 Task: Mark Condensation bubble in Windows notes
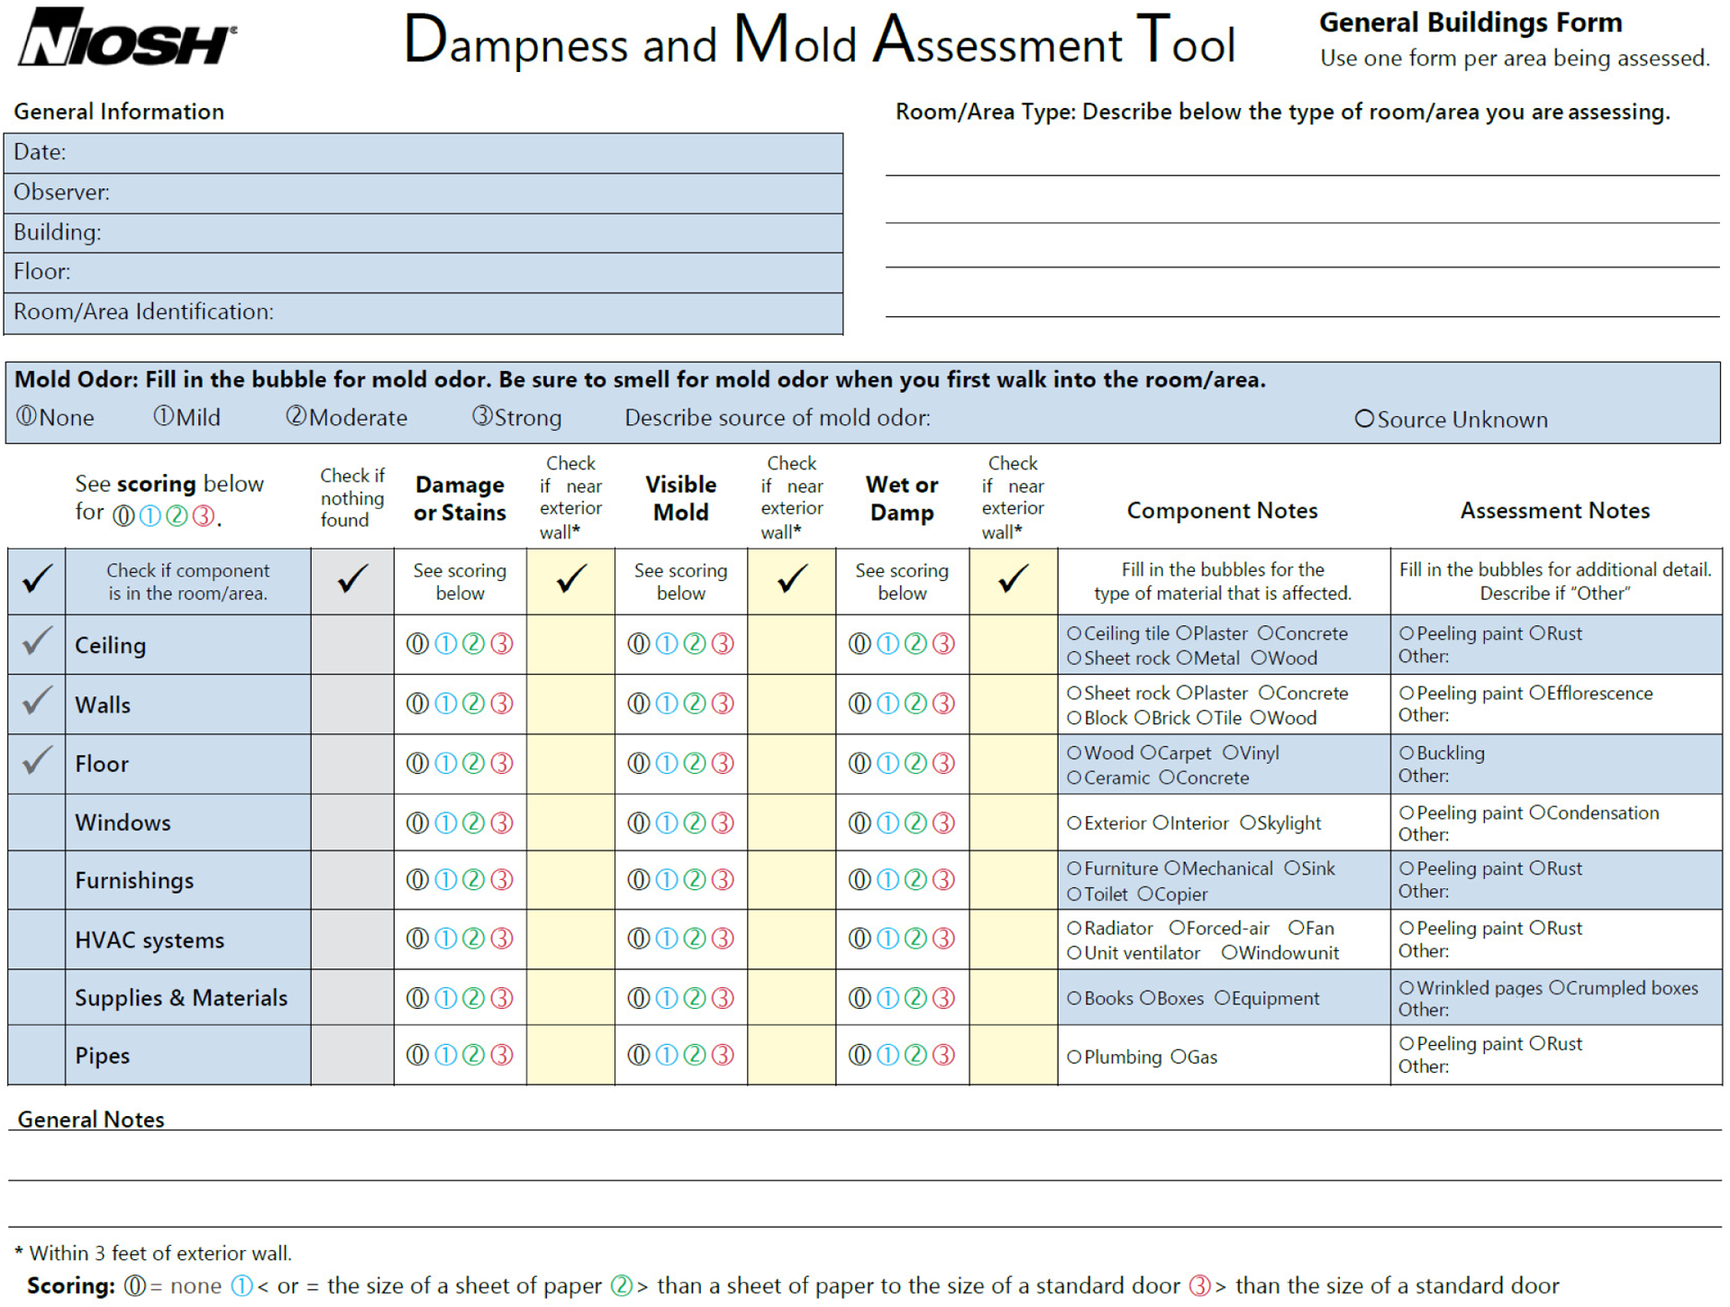click(x=1537, y=812)
